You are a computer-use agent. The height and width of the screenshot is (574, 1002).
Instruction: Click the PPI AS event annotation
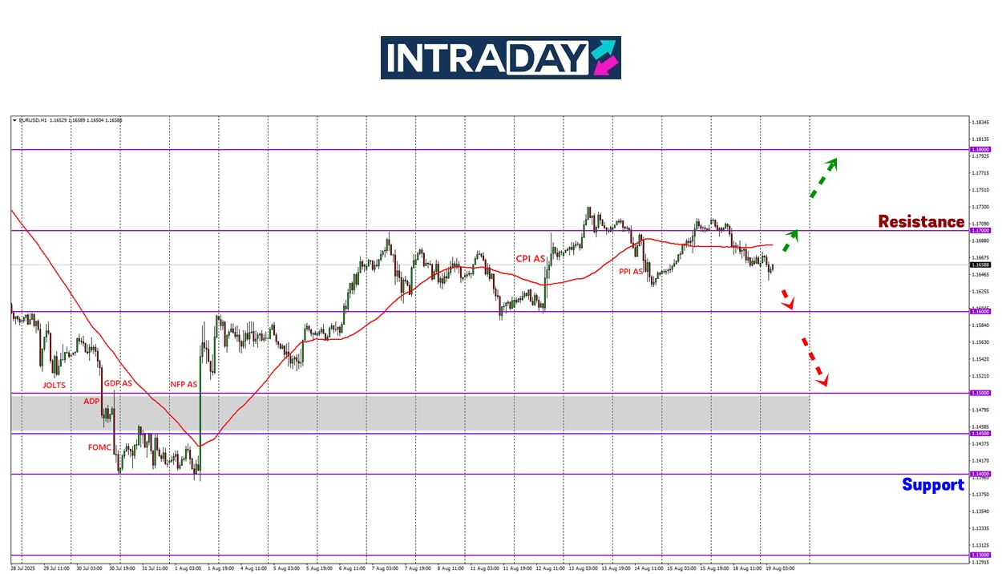click(631, 272)
